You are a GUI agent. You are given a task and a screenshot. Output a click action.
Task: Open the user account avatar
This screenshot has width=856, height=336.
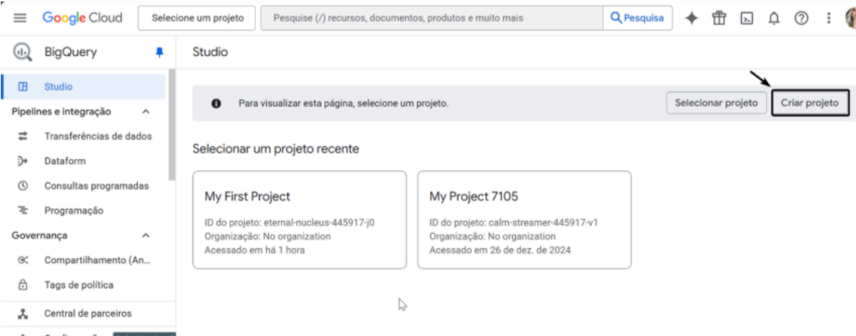click(x=851, y=18)
